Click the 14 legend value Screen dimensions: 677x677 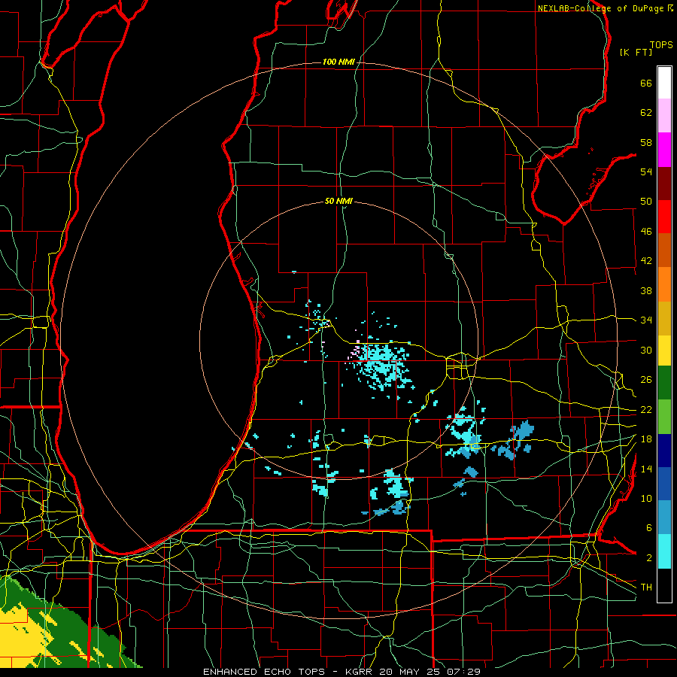tap(646, 469)
